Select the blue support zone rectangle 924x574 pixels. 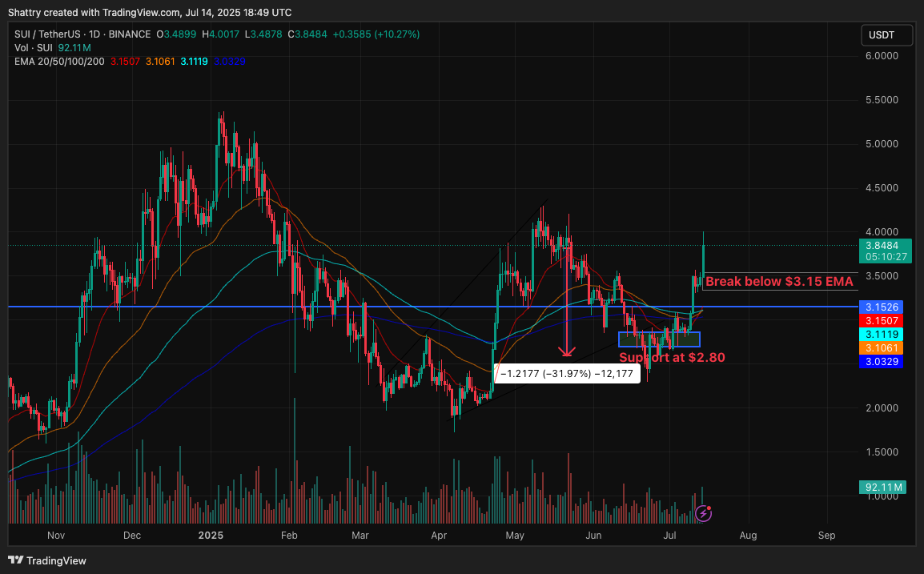coord(659,339)
